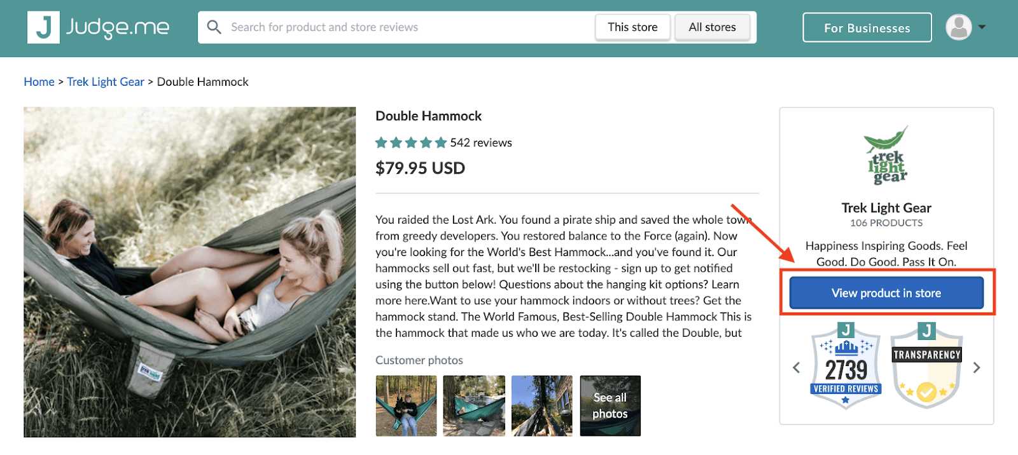
Task: Open the 2739 Verified Reviews badge
Action: click(846, 367)
